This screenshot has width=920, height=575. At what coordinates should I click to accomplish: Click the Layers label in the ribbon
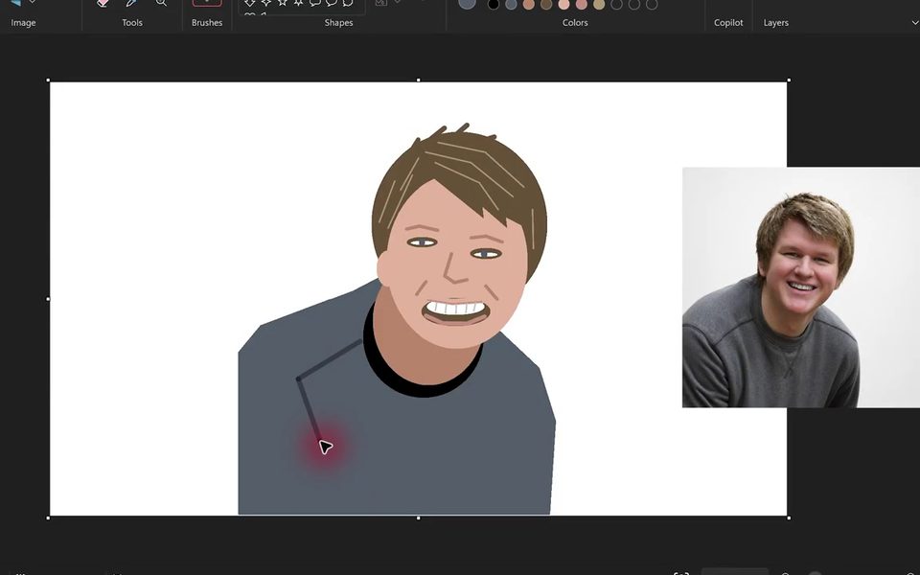pyautogui.click(x=775, y=23)
